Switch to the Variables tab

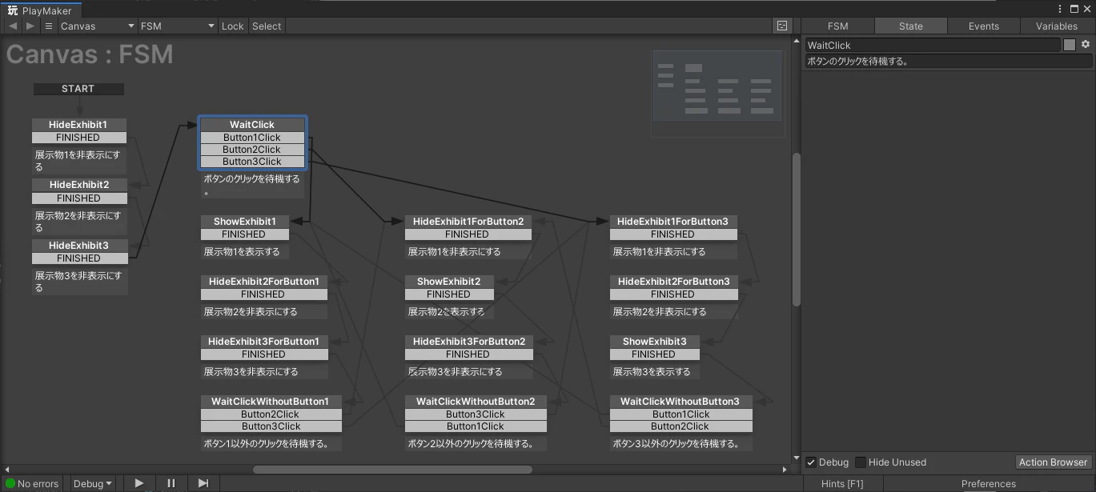pyautogui.click(x=1057, y=26)
